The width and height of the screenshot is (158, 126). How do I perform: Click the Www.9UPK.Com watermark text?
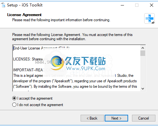[86, 68]
